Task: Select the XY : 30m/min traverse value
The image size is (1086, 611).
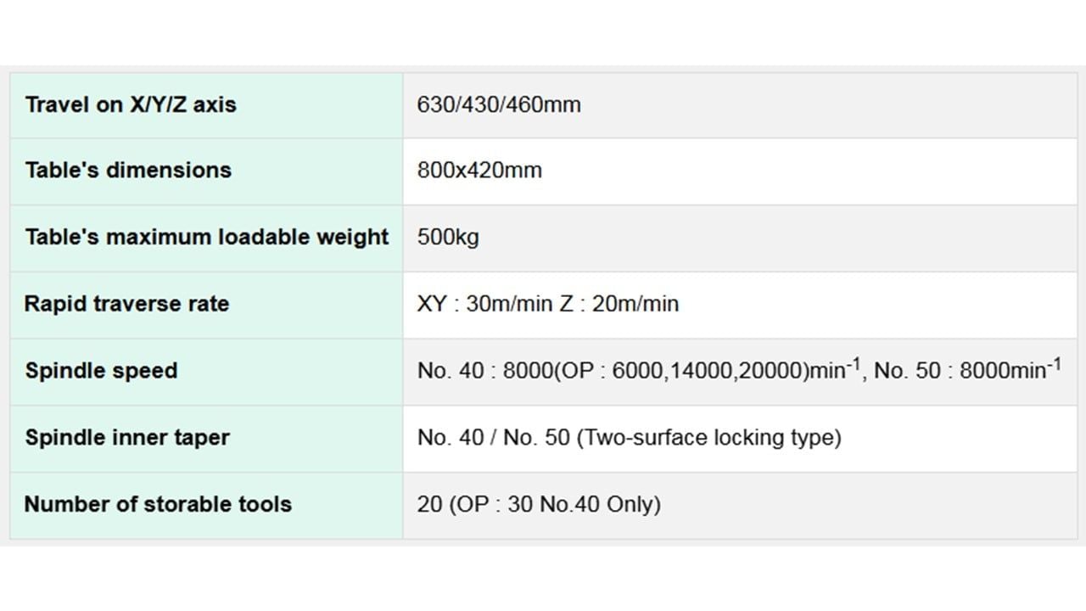Action: (484, 304)
